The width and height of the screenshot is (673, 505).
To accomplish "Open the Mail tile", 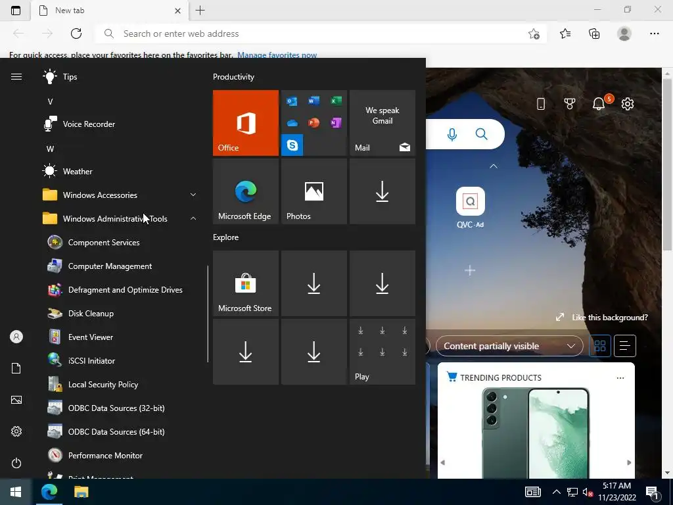I will coord(383,123).
